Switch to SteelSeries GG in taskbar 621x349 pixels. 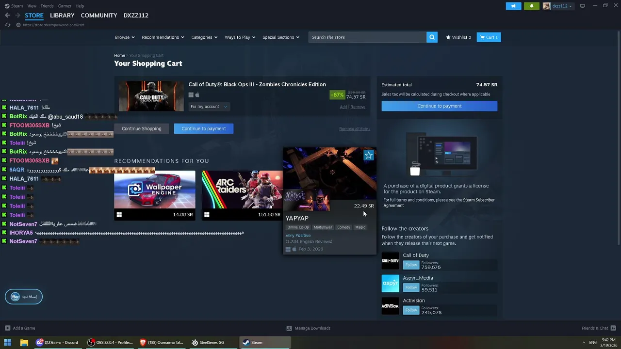pos(208,342)
